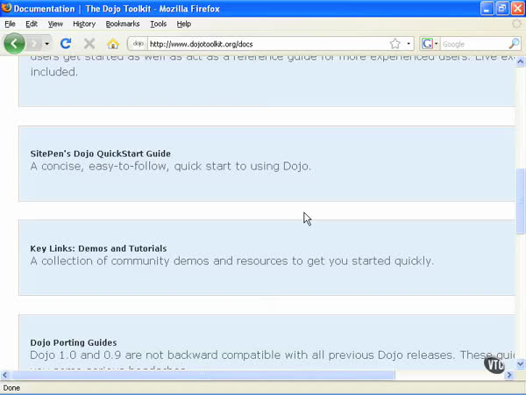This screenshot has height=395, width=526.
Task: Click the browser Back arrow button
Action: (x=14, y=43)
